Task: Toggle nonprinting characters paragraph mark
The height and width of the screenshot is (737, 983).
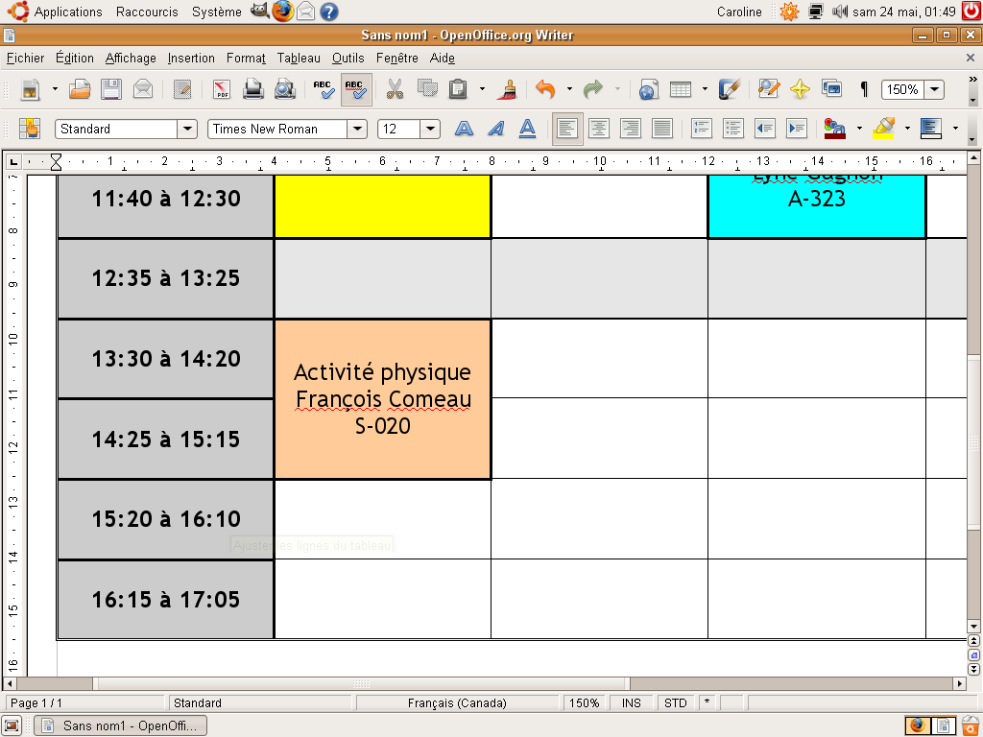Action: tap(864, 90)
